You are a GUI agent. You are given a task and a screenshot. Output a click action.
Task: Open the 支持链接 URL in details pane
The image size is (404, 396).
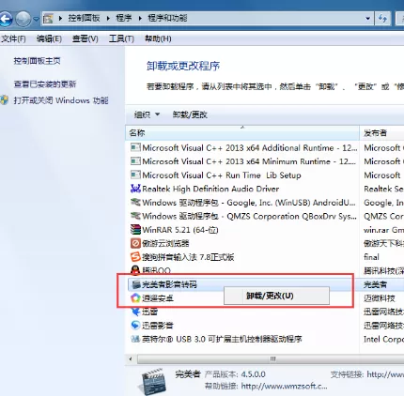click(385, 374)
